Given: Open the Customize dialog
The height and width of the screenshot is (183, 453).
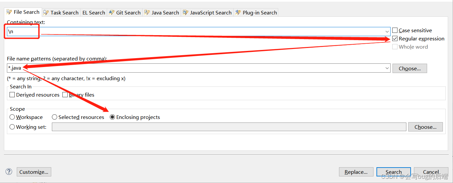Looking at the screenshot, I should (x=34, y=172).
